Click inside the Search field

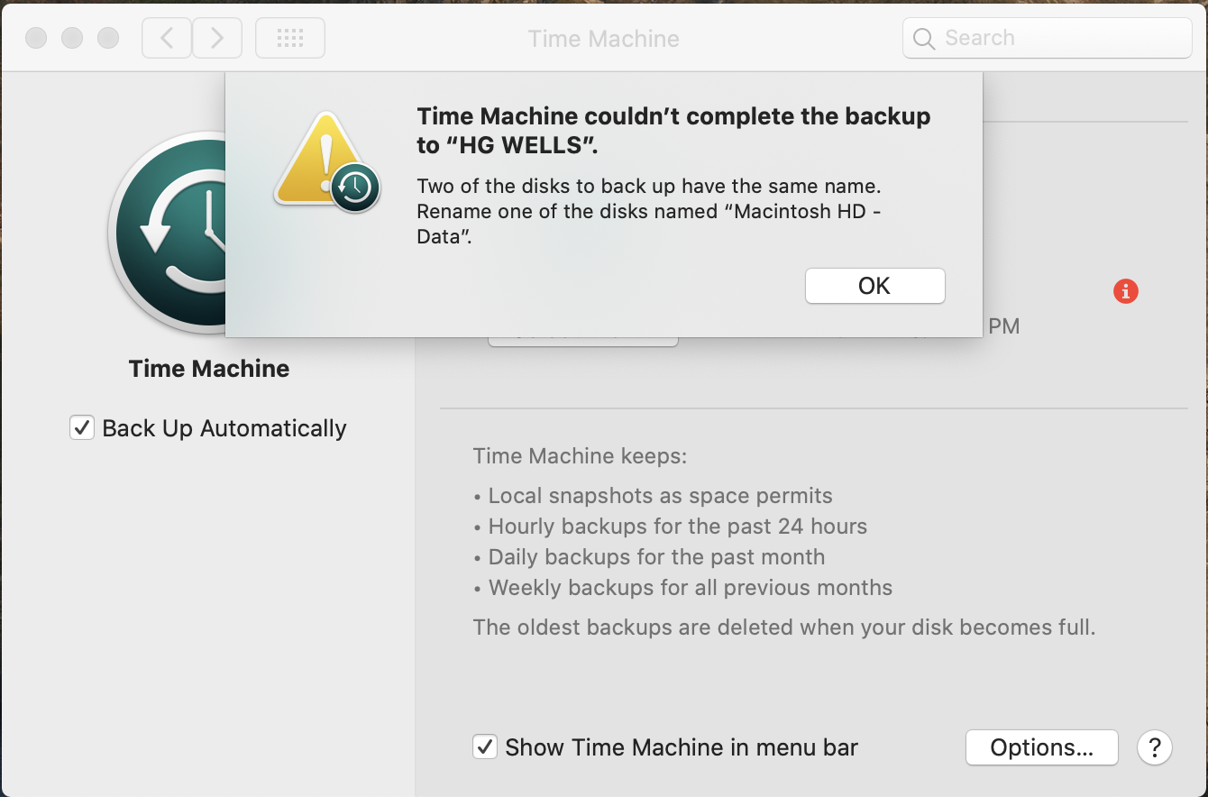(1047, 38)
